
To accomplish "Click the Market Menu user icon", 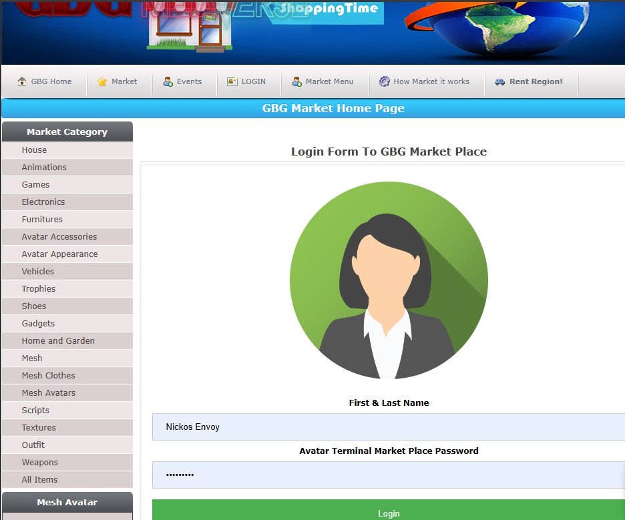I will click(296, 81).
